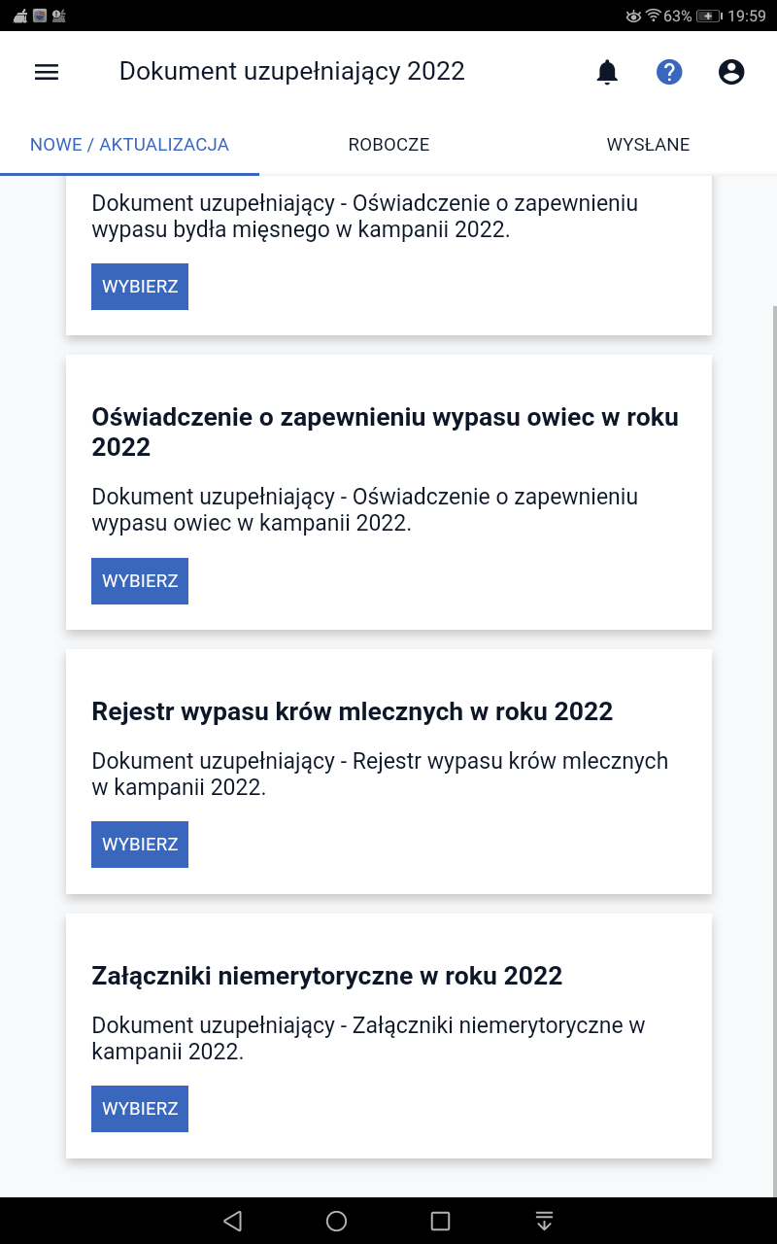Open the hamburger navigation menu
Viewport: 777px width, 1244px height.
pyautogui.click(x=47, y=72)
